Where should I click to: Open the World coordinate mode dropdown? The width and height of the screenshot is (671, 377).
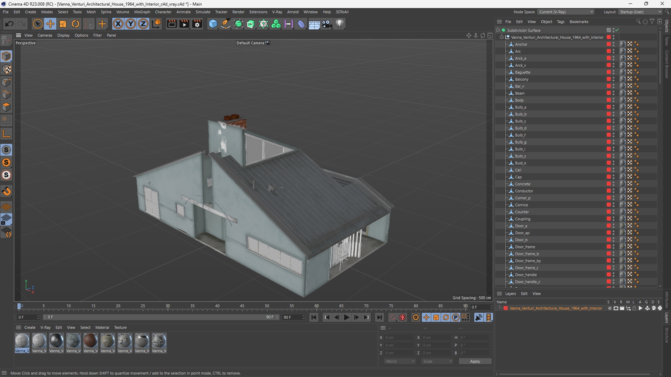pyautogui.click(x=399, y=361)
